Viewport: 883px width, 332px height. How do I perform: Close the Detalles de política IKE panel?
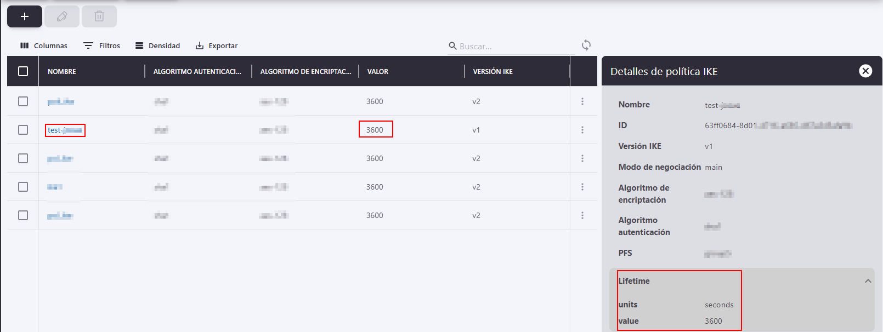865,71
